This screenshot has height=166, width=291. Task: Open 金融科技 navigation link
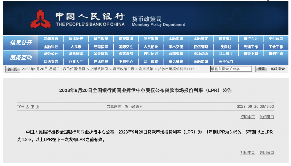click(51, 47)
